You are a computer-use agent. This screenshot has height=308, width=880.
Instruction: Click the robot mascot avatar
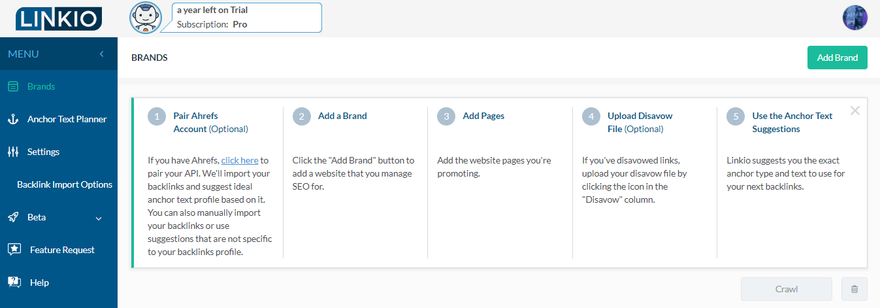(x=146, y=18)
